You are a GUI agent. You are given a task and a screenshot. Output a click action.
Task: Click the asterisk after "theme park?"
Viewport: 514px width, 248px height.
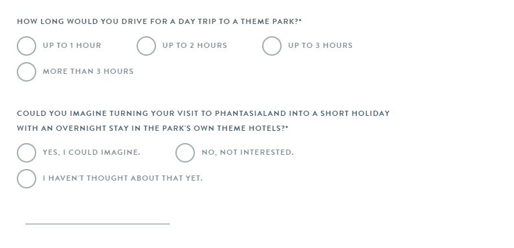pos(300,21)
